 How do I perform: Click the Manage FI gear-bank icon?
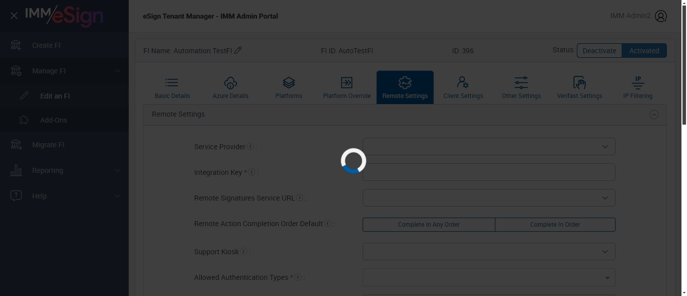[16, 71]
